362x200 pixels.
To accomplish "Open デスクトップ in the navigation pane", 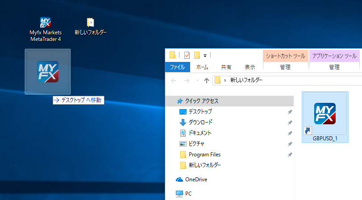I will click(200, 112).
